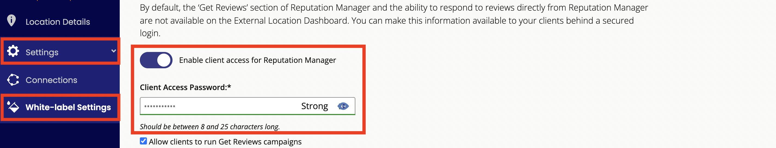Click the Allow clients Get Reviews label

pyautogui.click(x=225, y=142)
